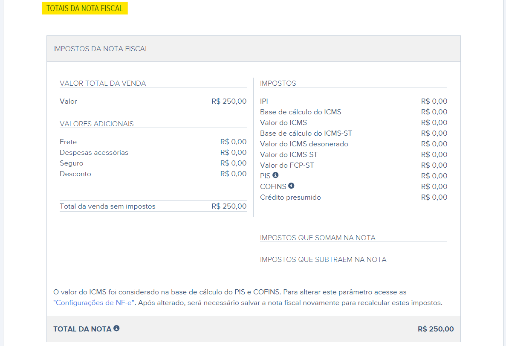Click the Despesas acessórias label
The height and width of the screenshot is (346, 506).
click(x=94, y=152)
